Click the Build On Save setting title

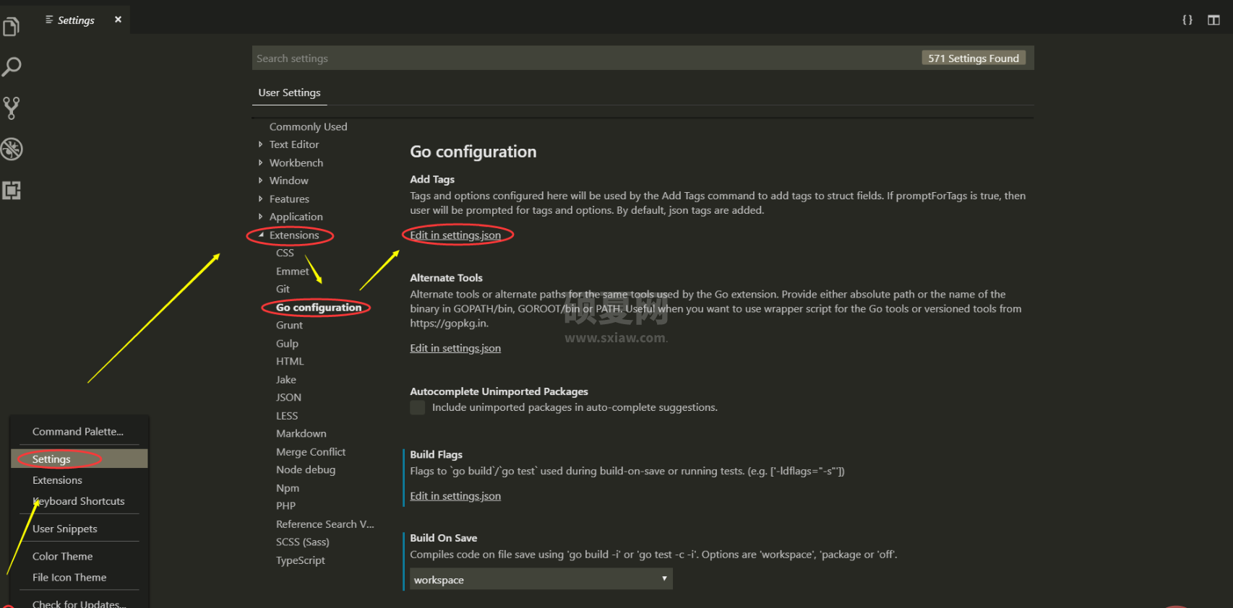(443, 538)
